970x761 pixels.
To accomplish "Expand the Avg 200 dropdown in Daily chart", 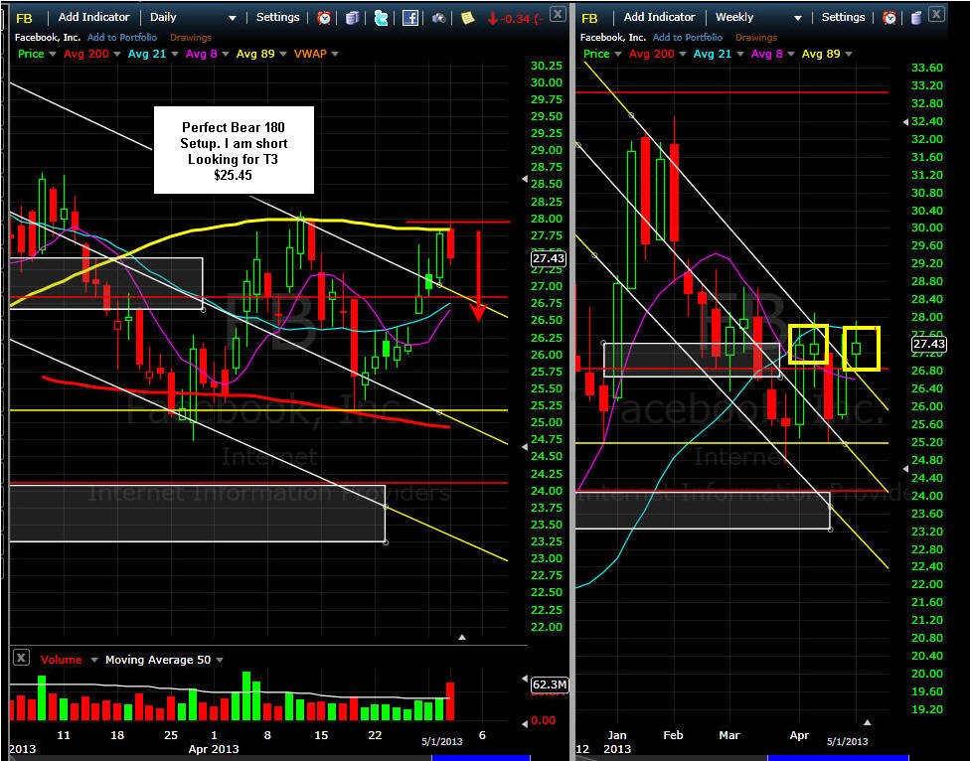I will [x=117, y=55].
